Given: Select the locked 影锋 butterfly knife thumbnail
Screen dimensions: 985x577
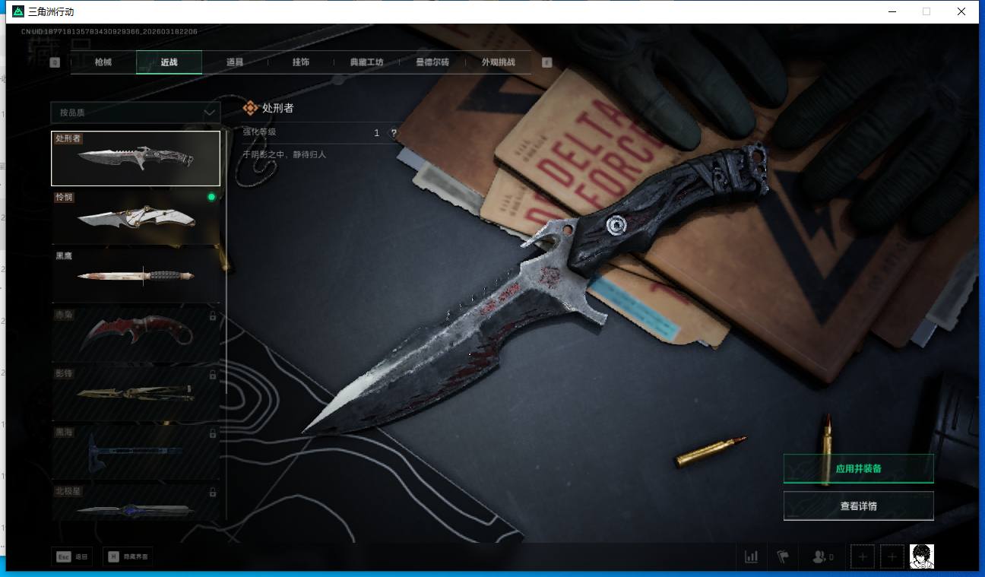Looking at the screenshot, I should pos(135,393).
